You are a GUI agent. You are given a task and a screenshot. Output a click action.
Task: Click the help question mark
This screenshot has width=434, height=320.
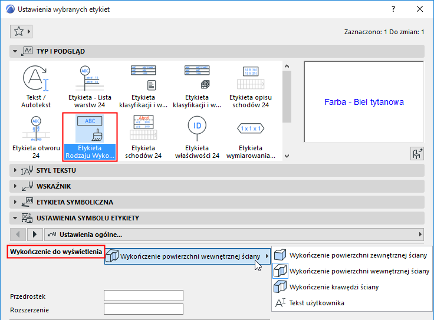pos(393,9)
